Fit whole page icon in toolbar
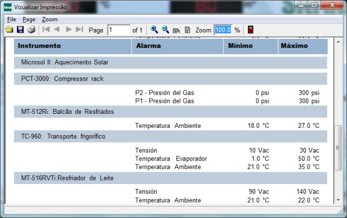Image resolution: width=347 pixels, height=218 pixels. (x=187, y=30)
